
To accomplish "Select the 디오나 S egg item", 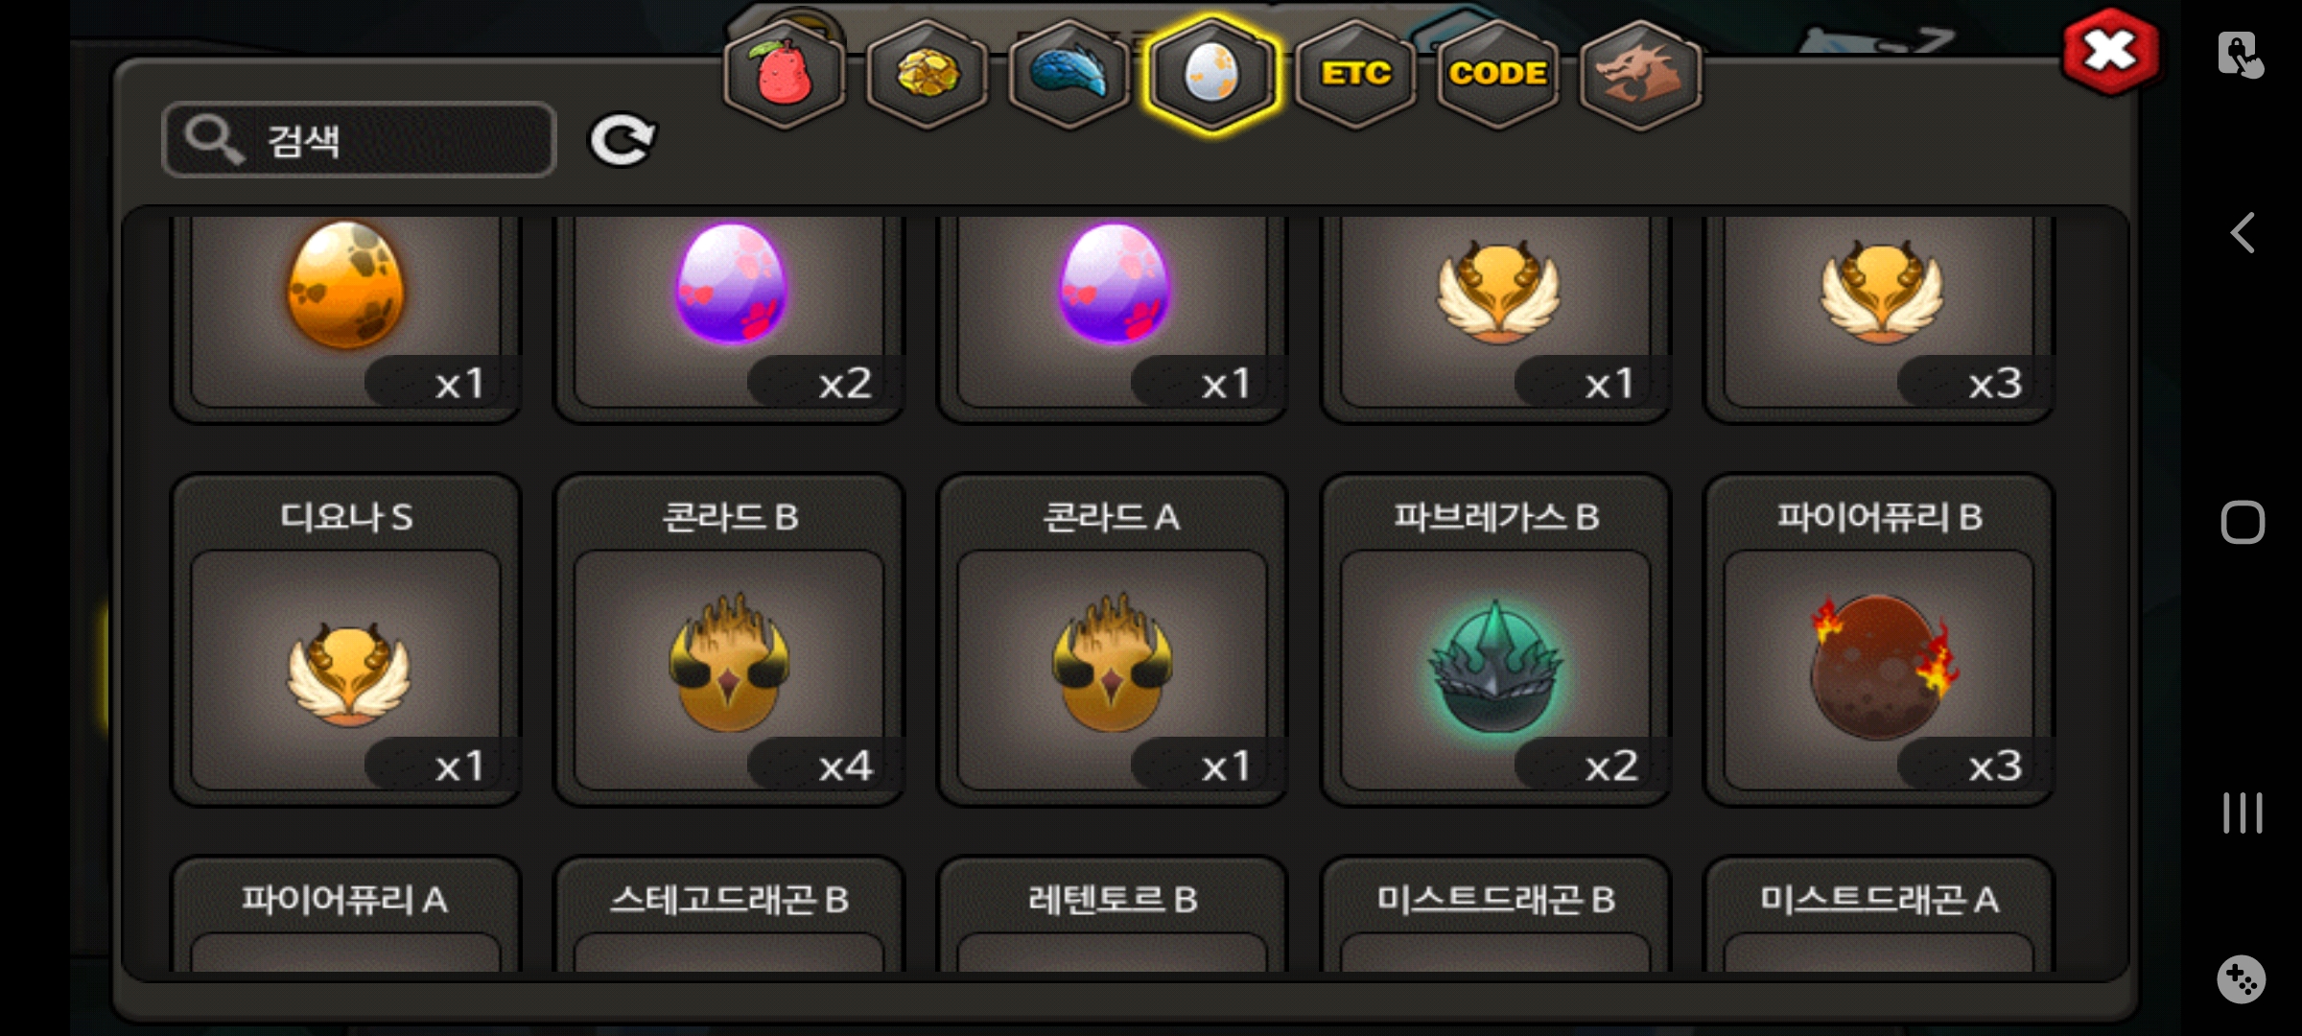I will coord(346,640).
